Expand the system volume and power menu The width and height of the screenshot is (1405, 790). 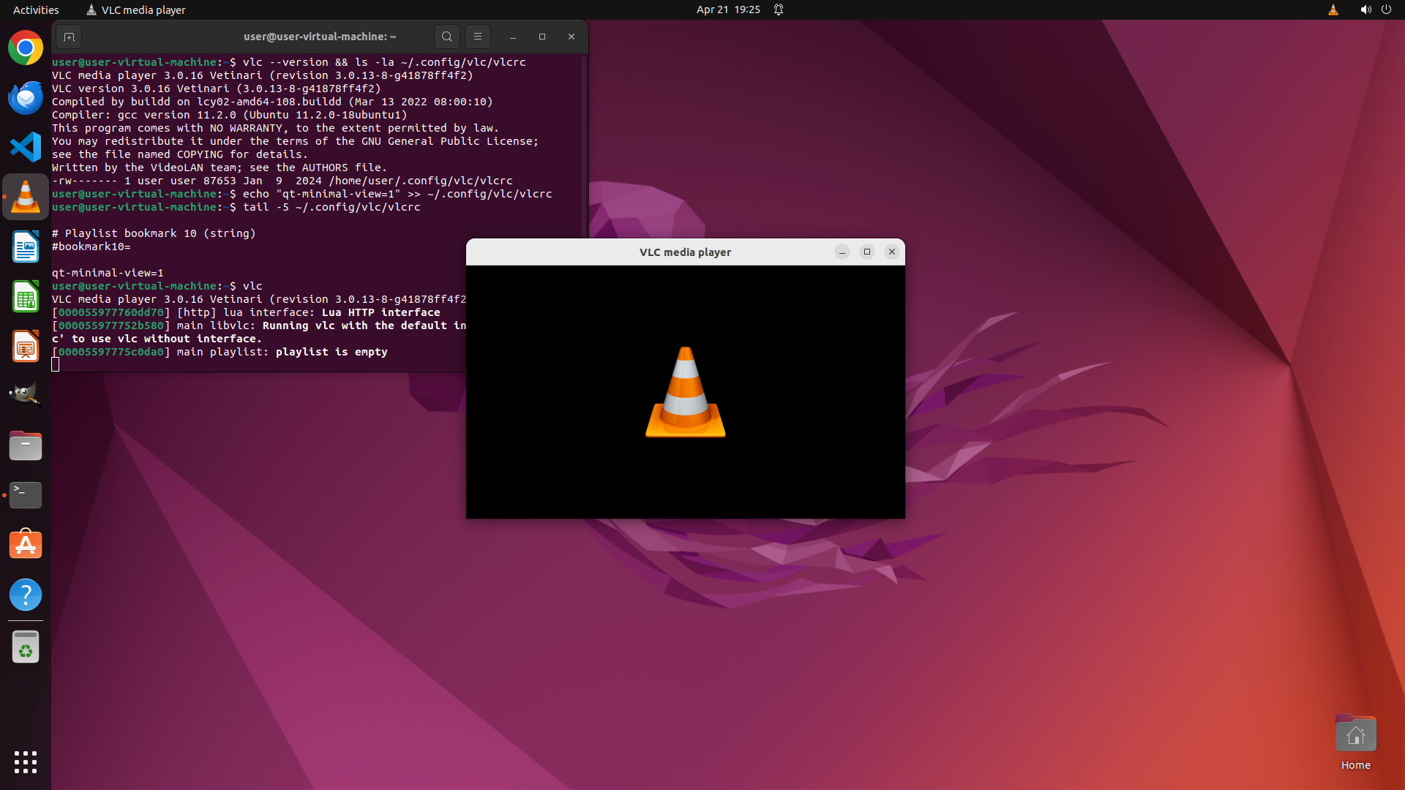click(1375, 10)
